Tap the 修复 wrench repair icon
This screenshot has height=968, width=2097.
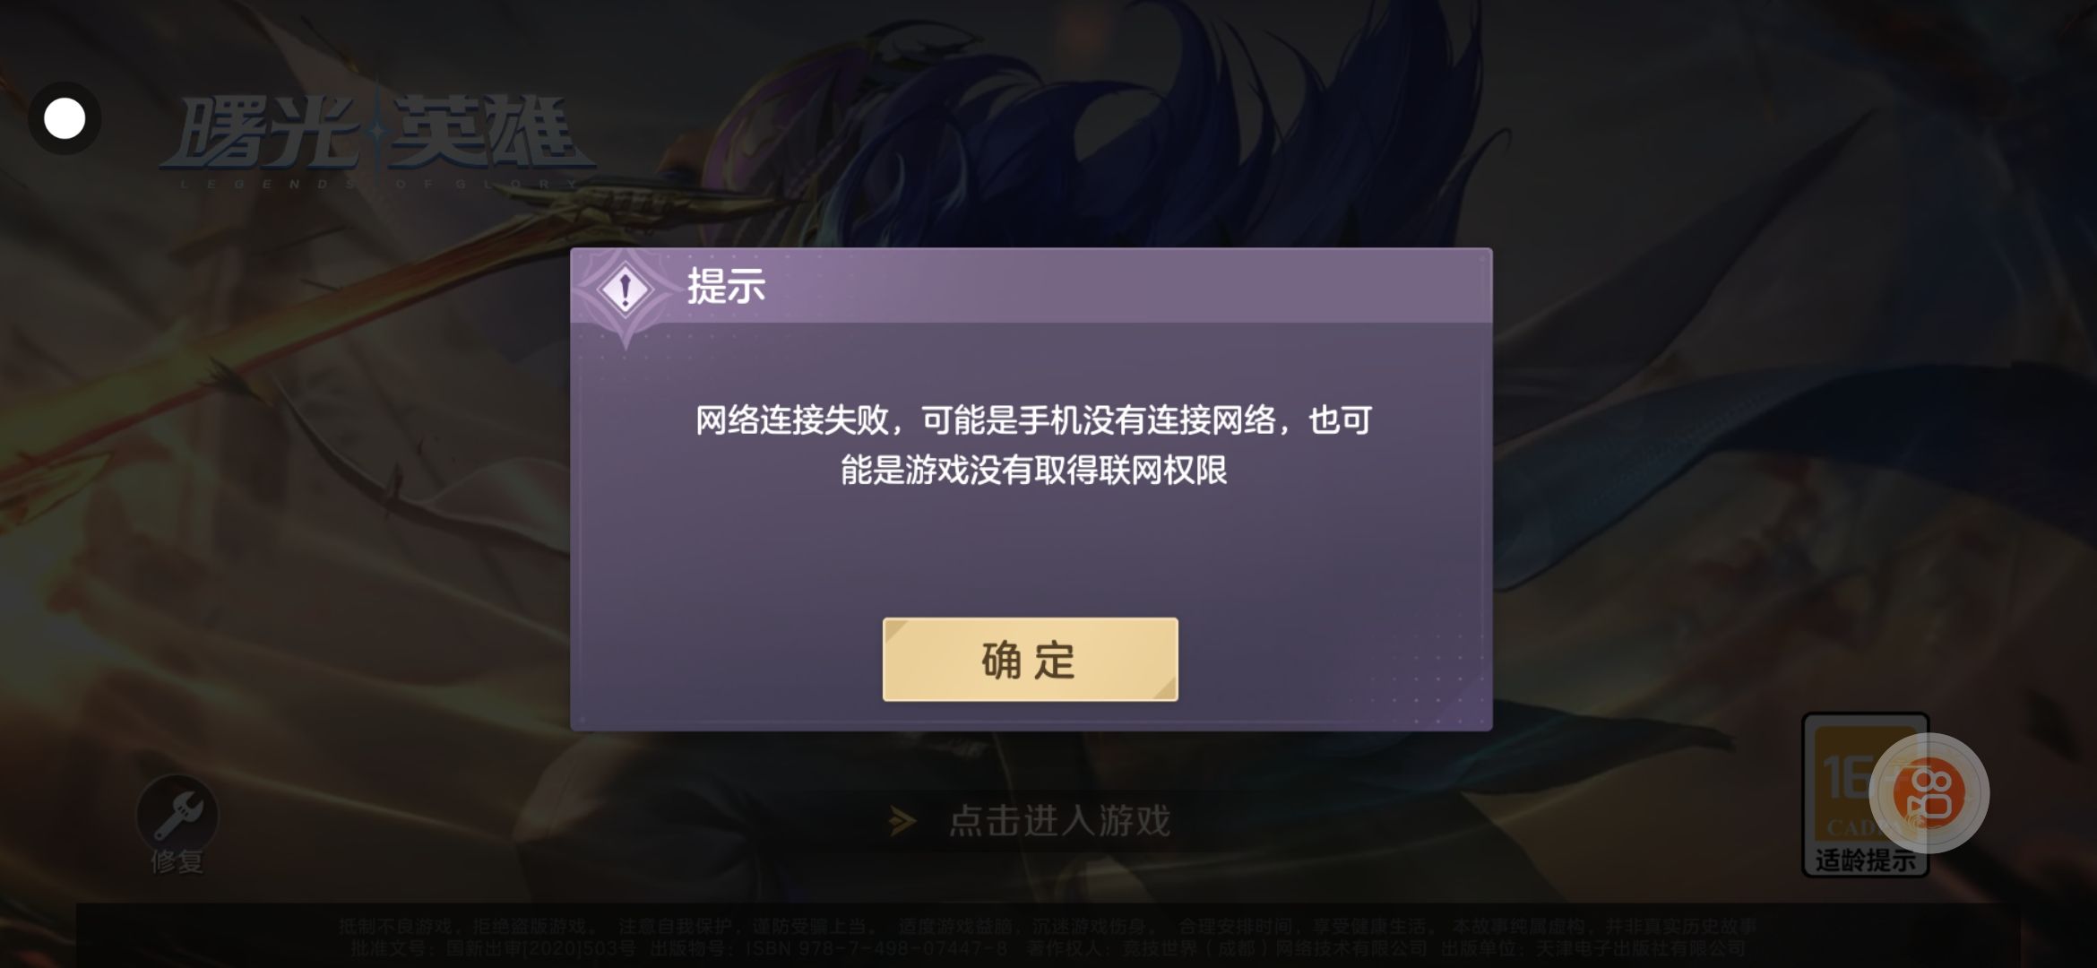pos(177,815)
